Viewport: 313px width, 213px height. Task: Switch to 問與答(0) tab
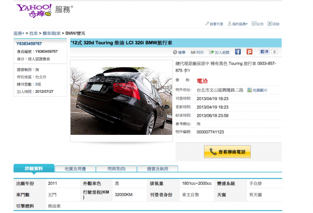116,169
